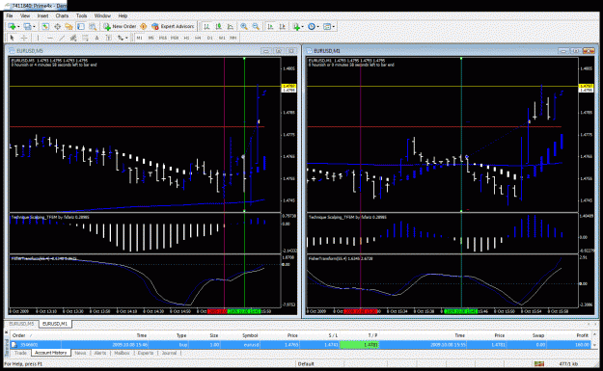The image size is (603, 371).
Task: Select the Crosshair tool
Action: [x=24, y=38]
